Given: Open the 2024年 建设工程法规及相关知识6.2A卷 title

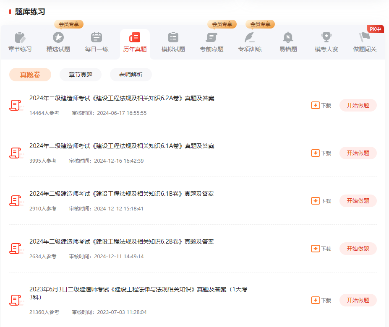Looking at the screenshot, I should (122, 98).
